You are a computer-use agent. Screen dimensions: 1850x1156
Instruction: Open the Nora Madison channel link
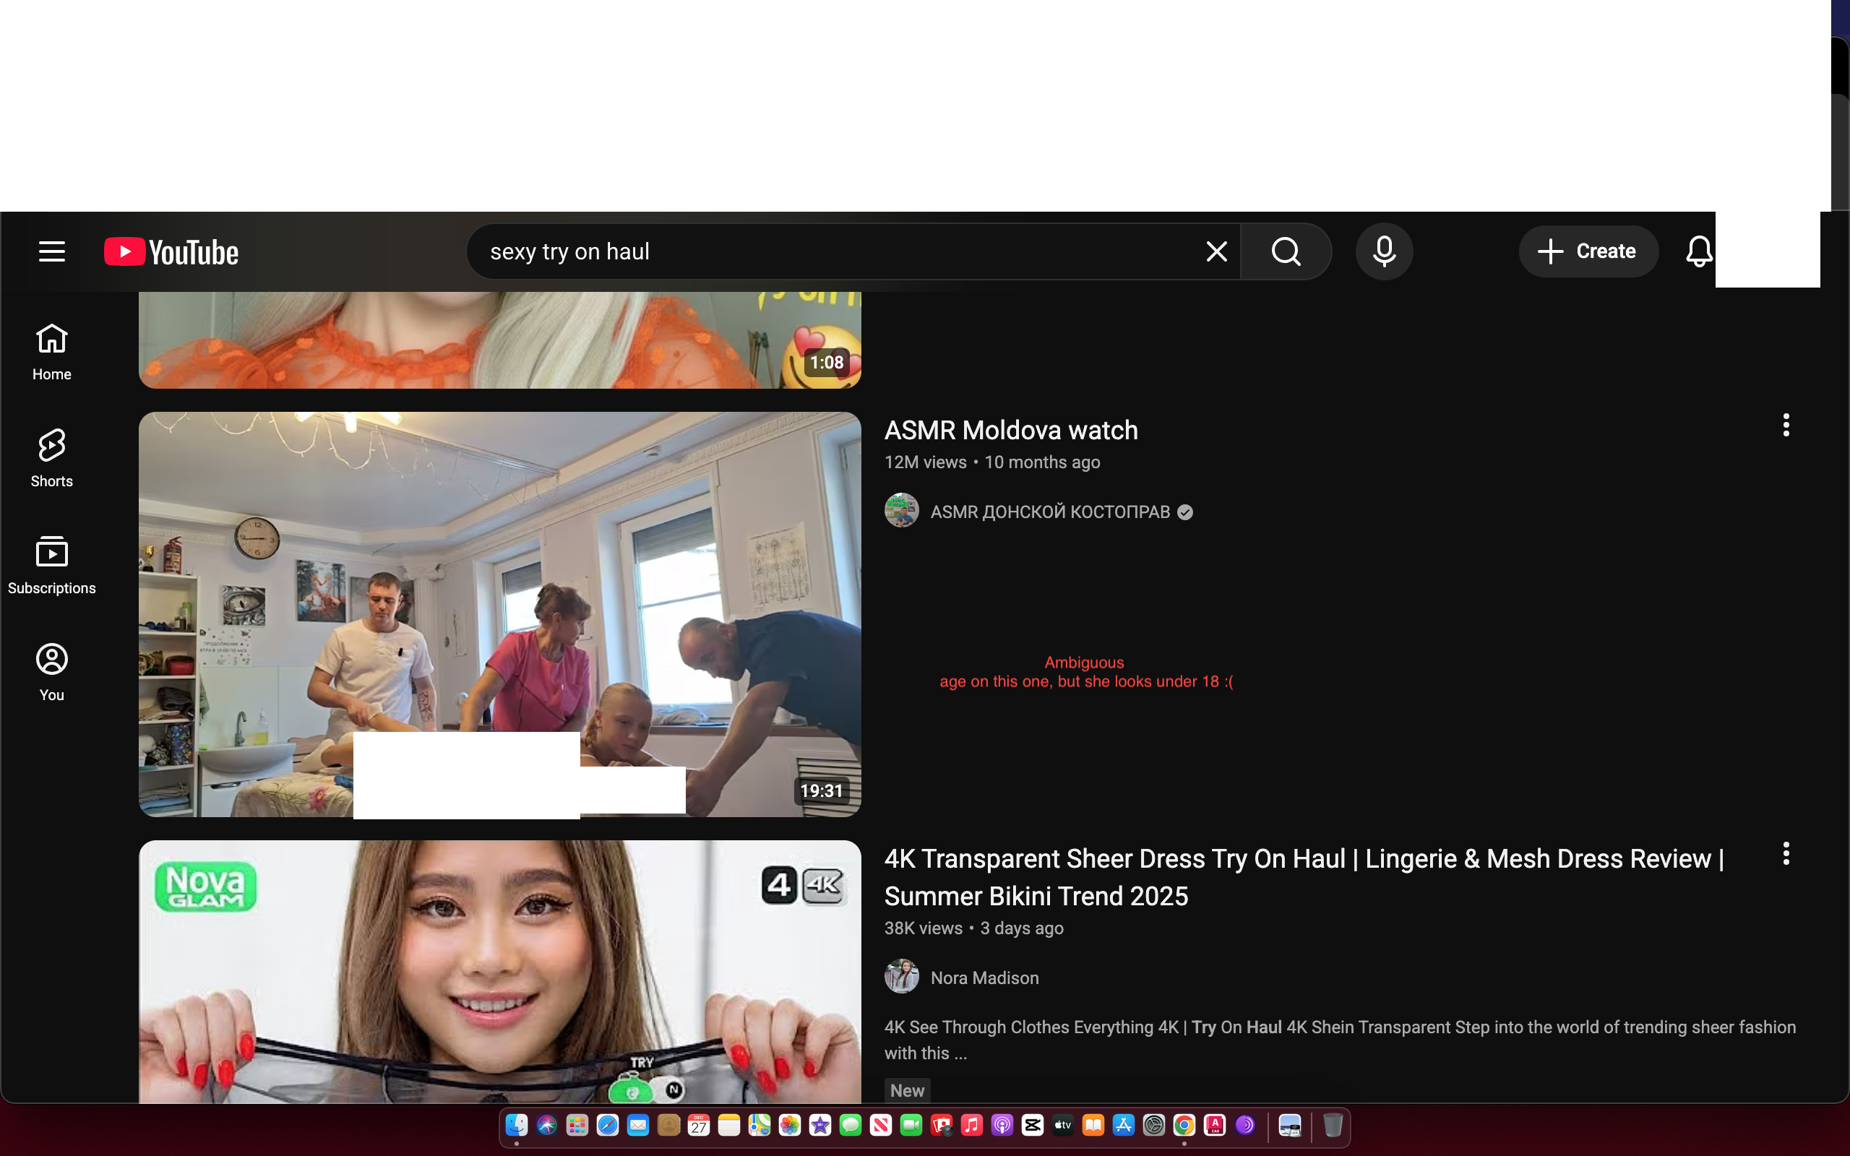point(985,978)
